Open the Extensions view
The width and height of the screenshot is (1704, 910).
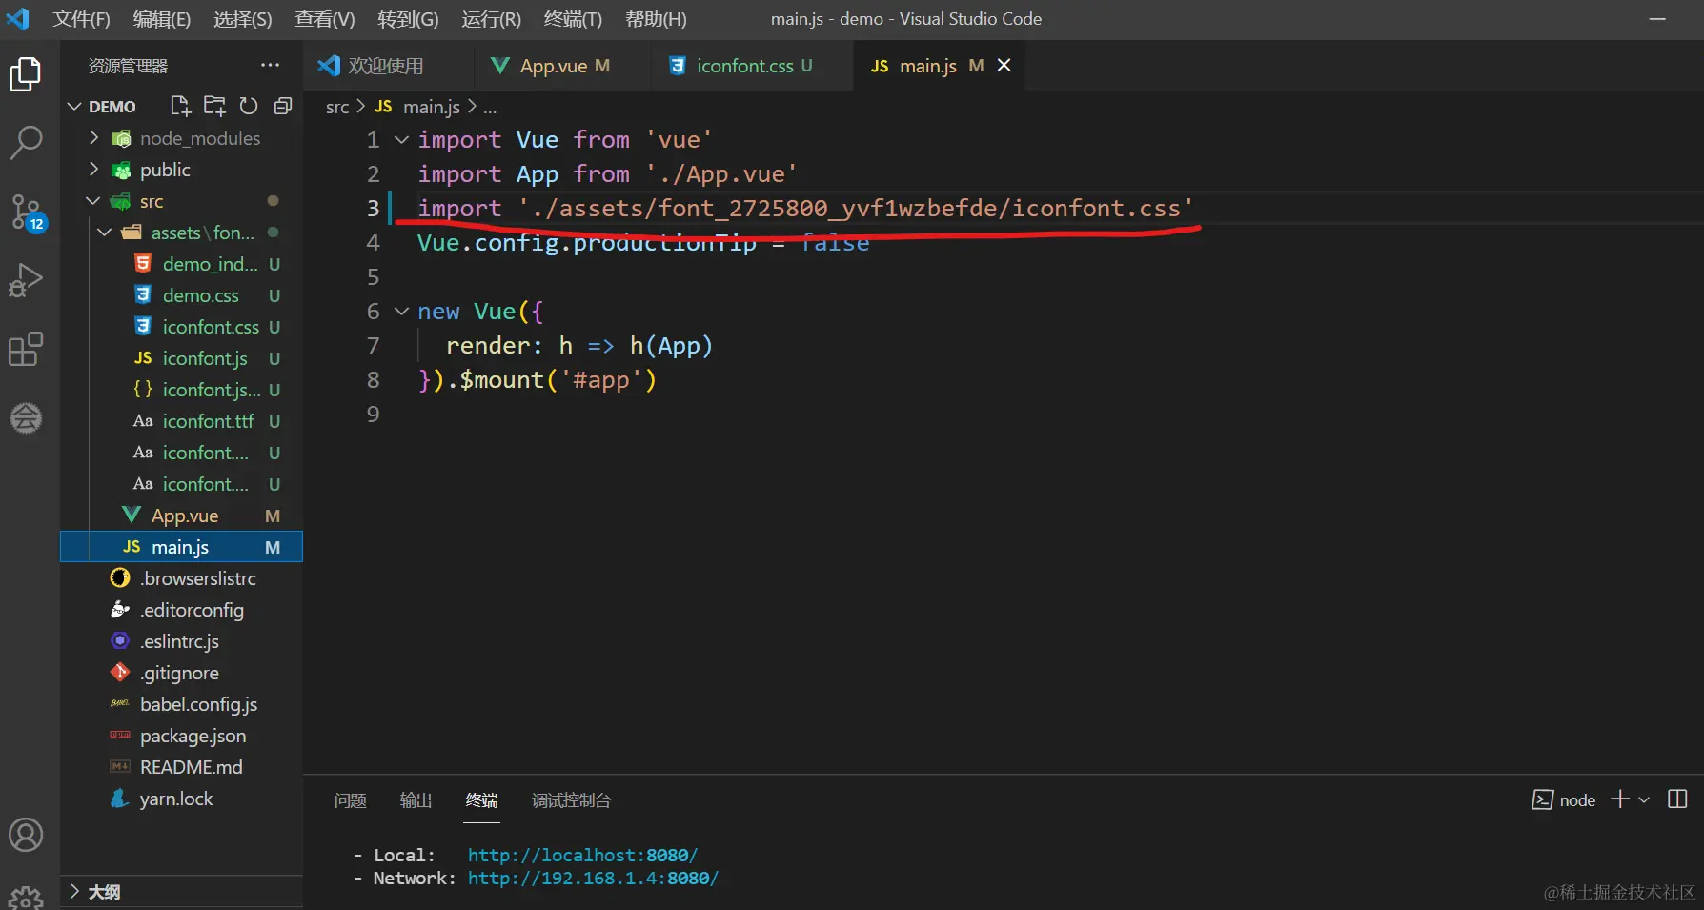tap(26, 349)
